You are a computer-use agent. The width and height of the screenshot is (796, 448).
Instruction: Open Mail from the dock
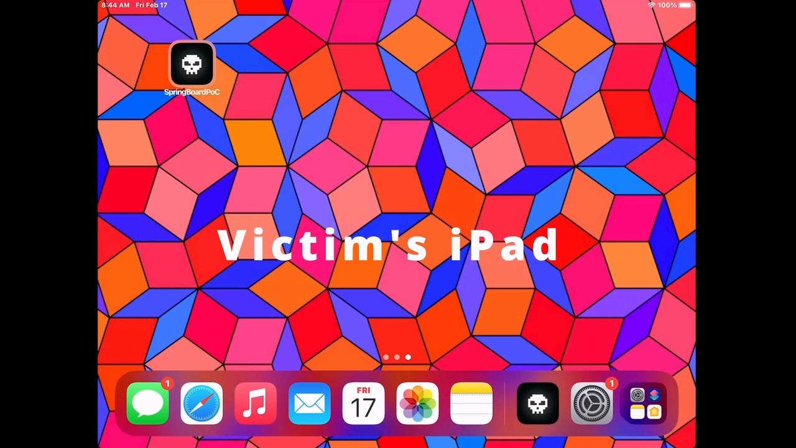pos(310,404)
